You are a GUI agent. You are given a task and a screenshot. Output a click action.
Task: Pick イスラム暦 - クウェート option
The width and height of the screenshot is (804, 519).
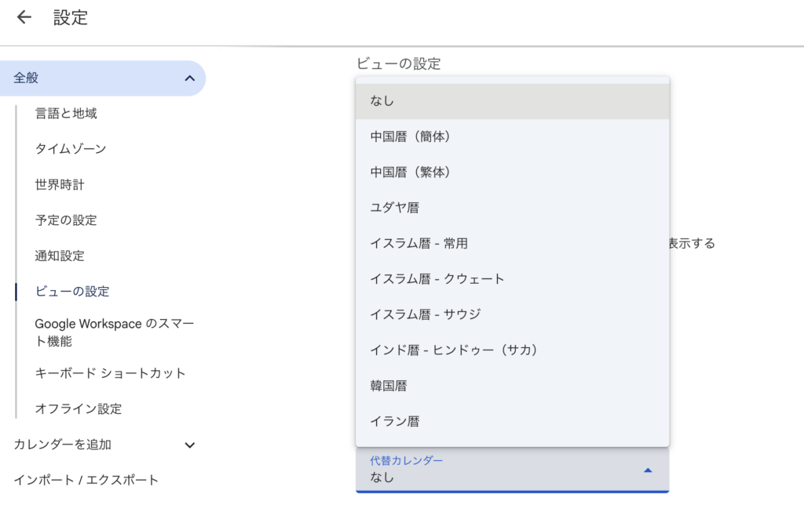point(512,278)
